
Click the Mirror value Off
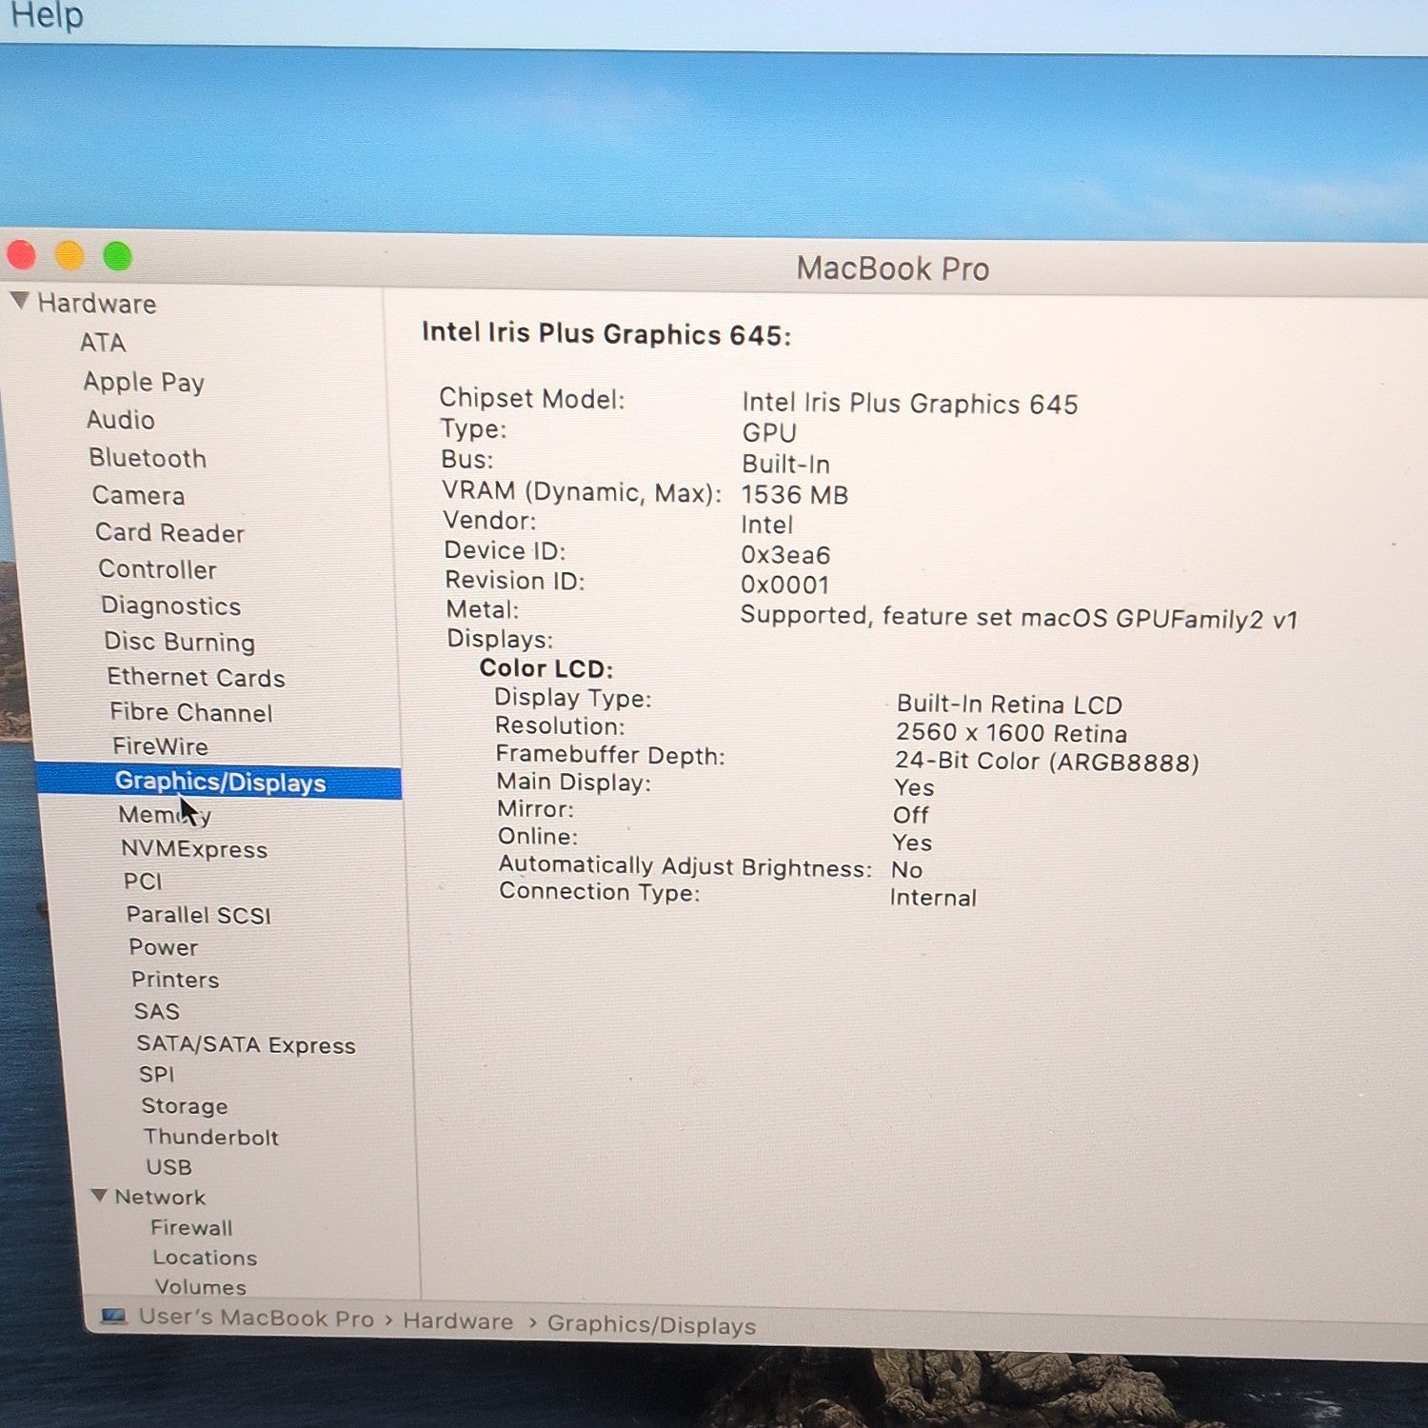tap(911, 815)
